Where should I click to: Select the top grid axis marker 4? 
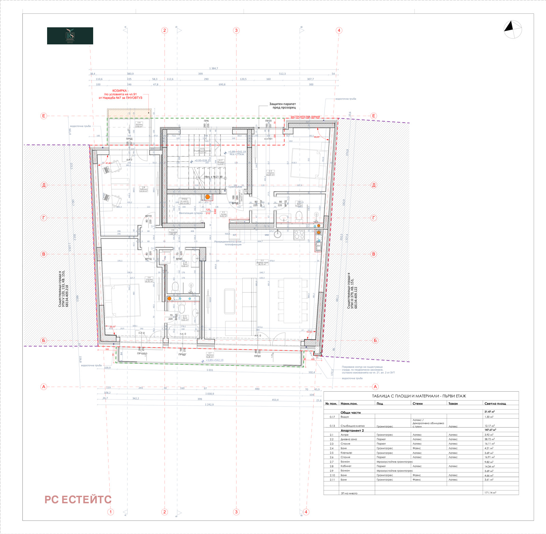[339, 30]
